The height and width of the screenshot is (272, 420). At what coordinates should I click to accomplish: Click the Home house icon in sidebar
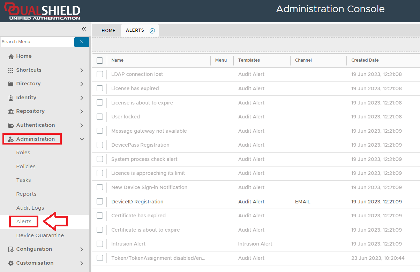pyautogui.click(x=11, y=56)
